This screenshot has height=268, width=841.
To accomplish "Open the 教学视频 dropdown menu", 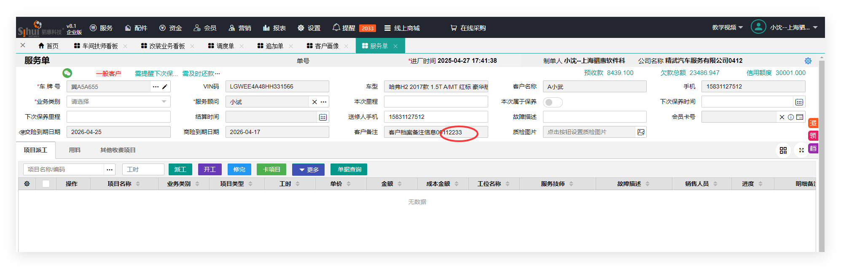I will [x=727, y=27].
